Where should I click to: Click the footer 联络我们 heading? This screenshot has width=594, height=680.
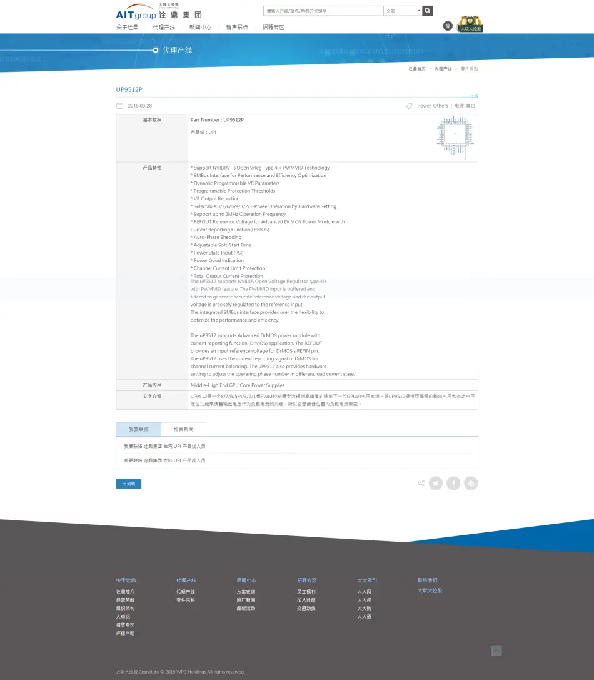428,581
